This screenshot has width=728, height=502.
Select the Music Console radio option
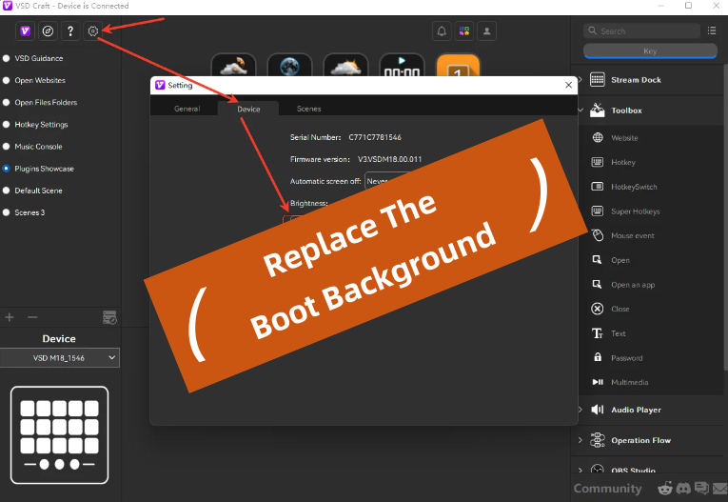(x=38, y=147)
